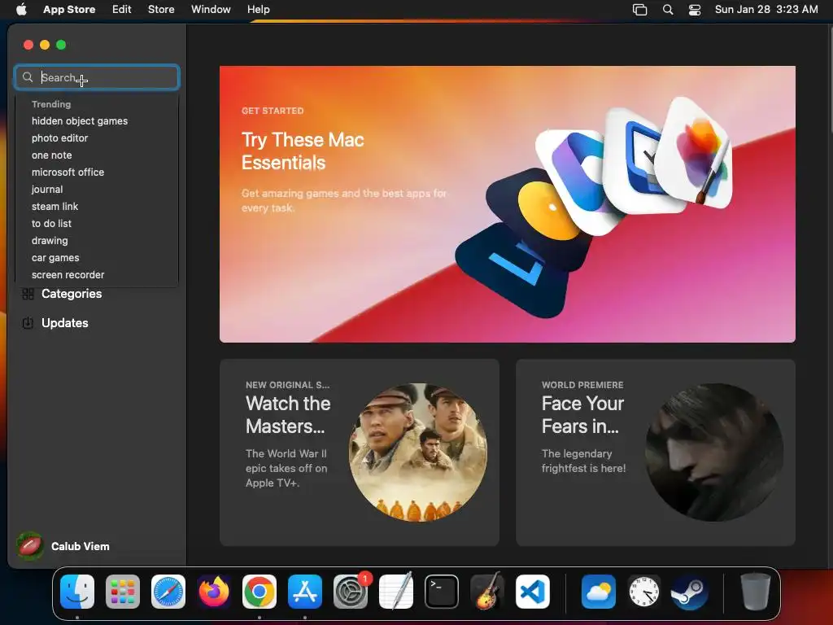This screenshot has width=833, height=625.
Task: Click the Updates download icon
Action: 28,322
